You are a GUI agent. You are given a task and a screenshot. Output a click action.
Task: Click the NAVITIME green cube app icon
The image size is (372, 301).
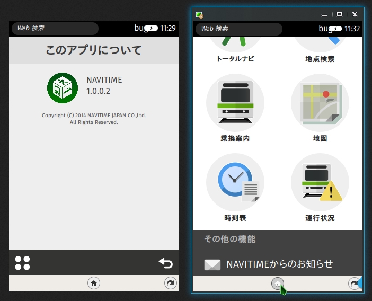(63, 88)
